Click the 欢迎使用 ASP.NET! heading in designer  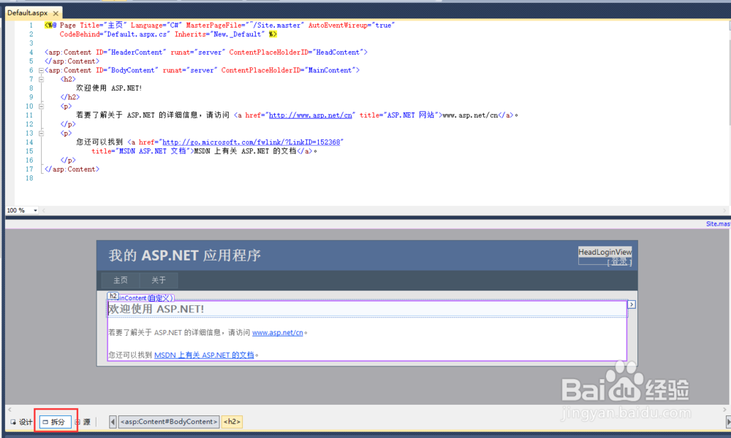coord(156,309)
